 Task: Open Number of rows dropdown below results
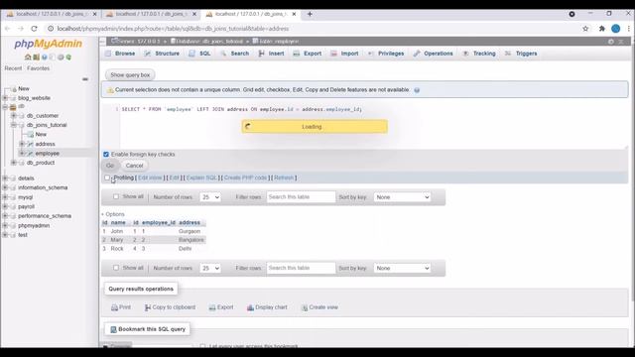click(210, 269)
